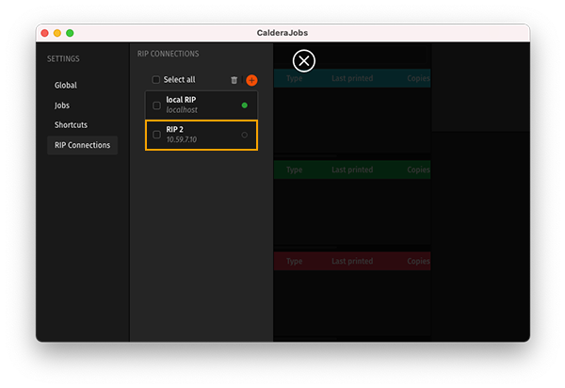Close the settings panel with X icon
The width and height of the screenshot is (565, 388).
click(303, 61)
